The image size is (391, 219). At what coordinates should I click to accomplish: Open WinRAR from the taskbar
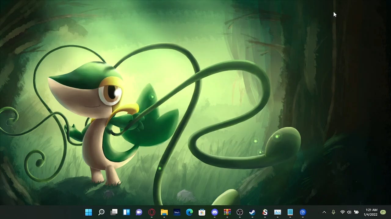pos(227,212)
